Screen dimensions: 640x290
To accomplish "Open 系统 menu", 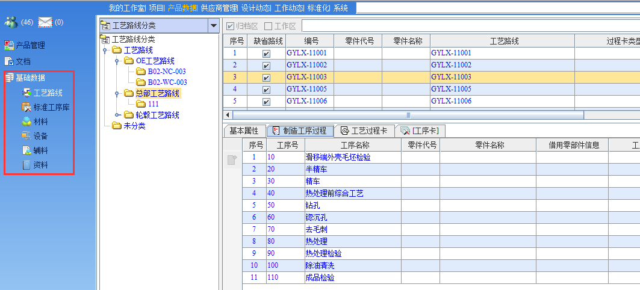I will tap(341, 8).
